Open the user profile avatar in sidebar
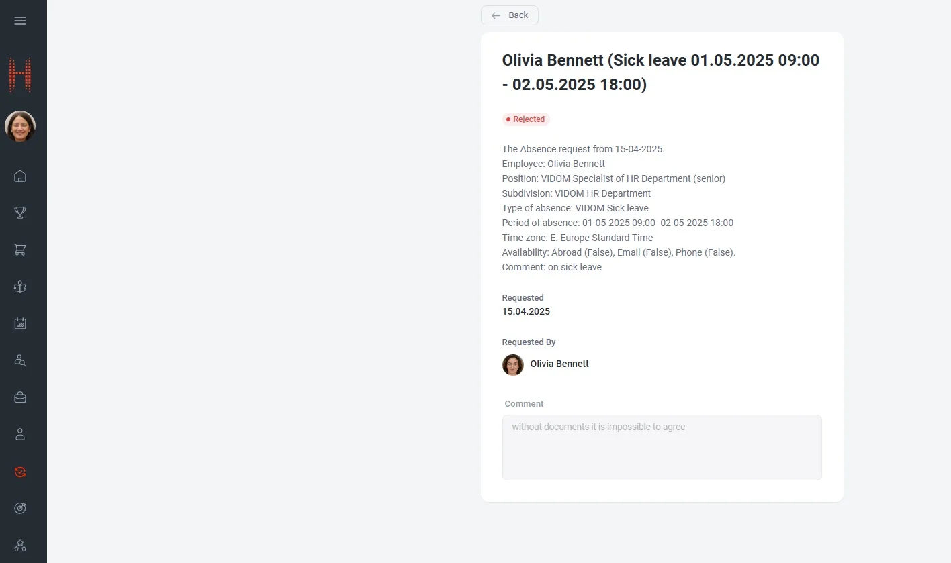This screenshot has width=951, height=563. pyautogui.click(x=20, y=126)
